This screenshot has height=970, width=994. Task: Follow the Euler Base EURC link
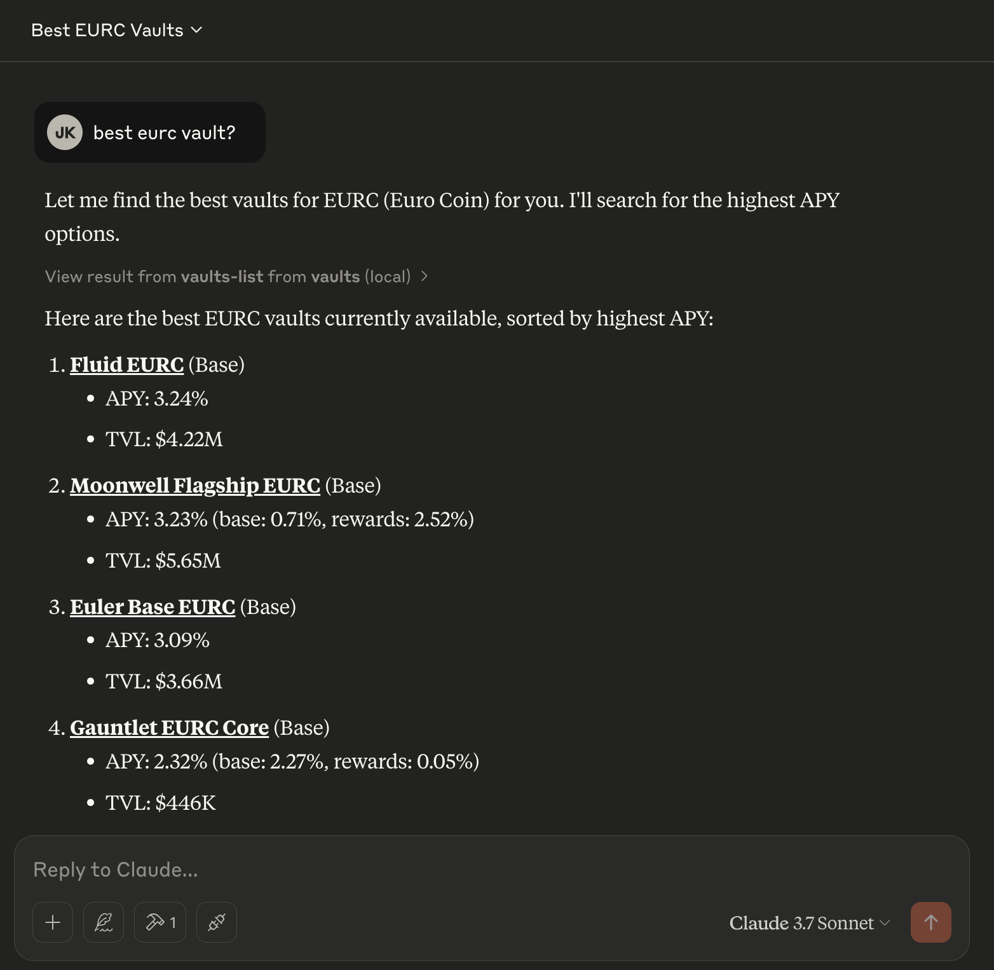(153, 607)
